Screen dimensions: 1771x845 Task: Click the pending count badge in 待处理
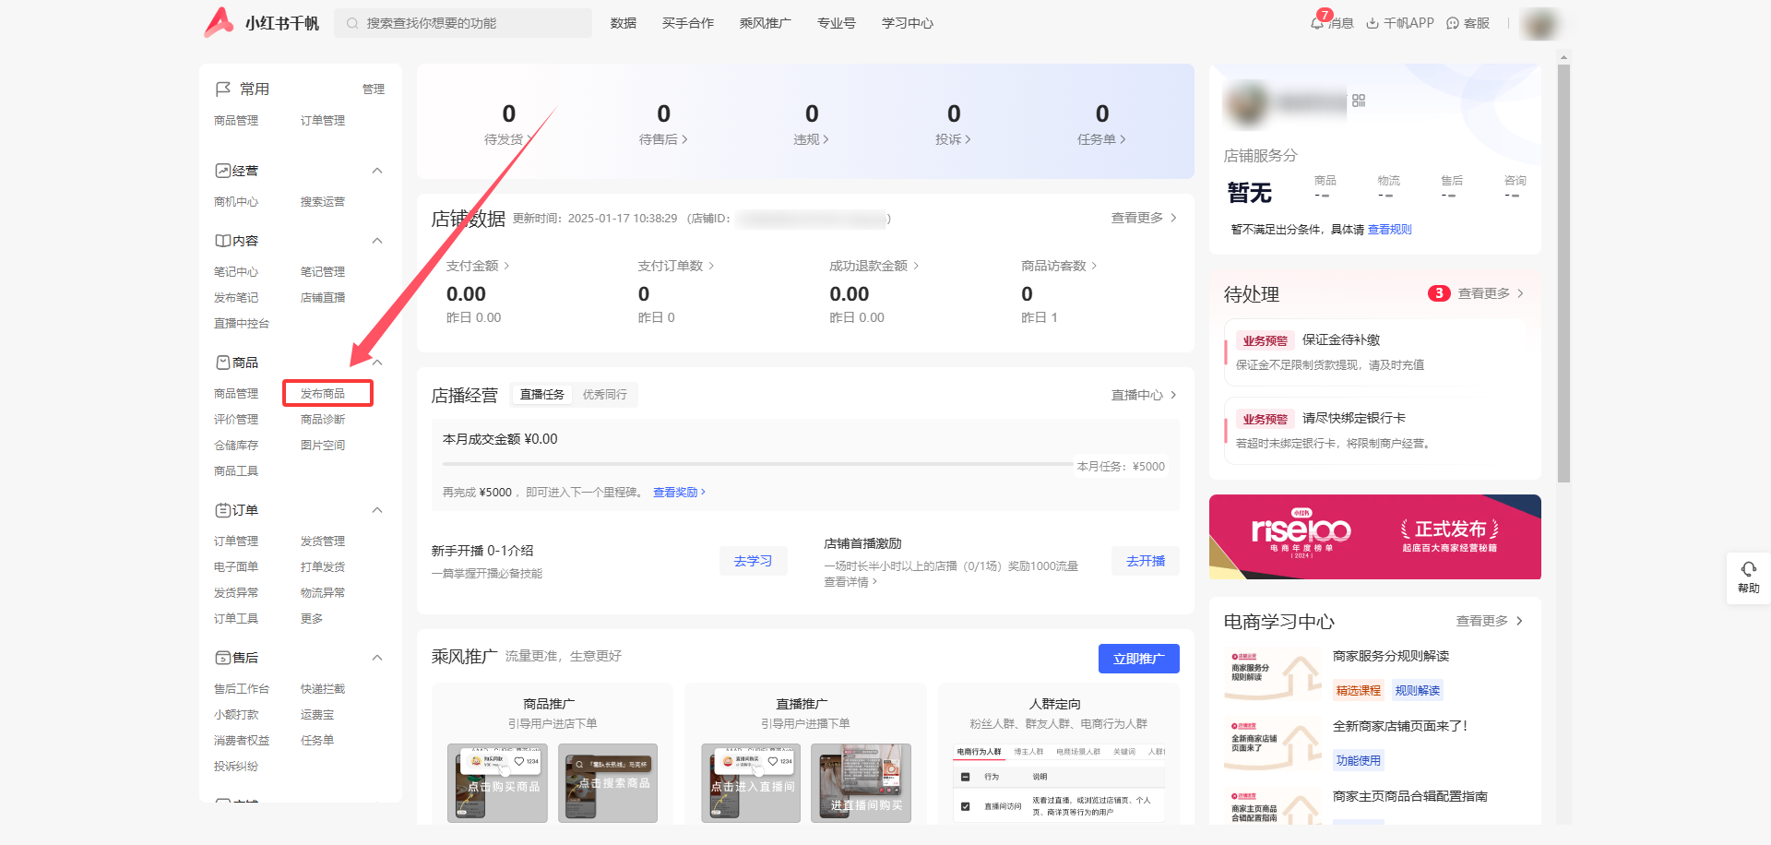[1438, 293]
